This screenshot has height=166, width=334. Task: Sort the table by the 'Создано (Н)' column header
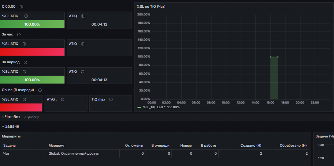[251, 146]
